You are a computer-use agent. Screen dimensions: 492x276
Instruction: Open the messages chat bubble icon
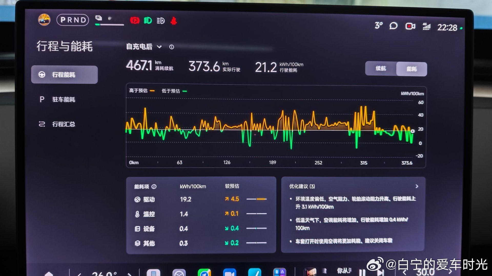coord(393,26)
